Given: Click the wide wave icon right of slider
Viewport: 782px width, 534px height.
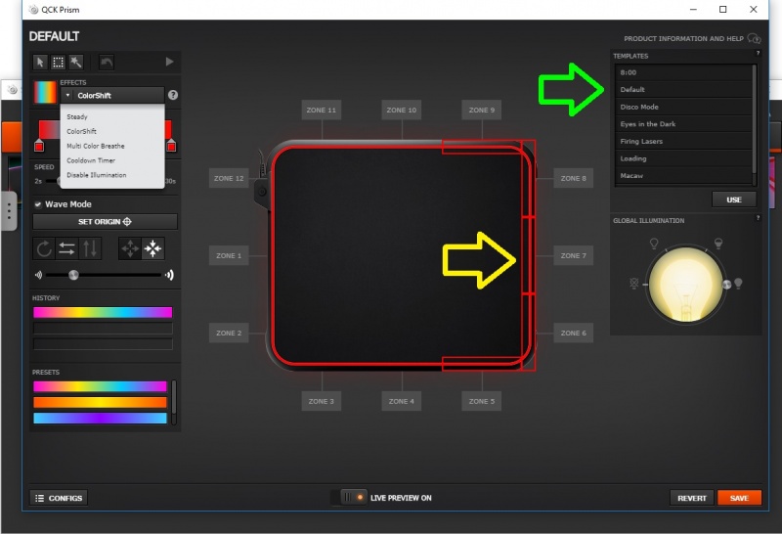Looking at the screenshot, I should 169,275.
